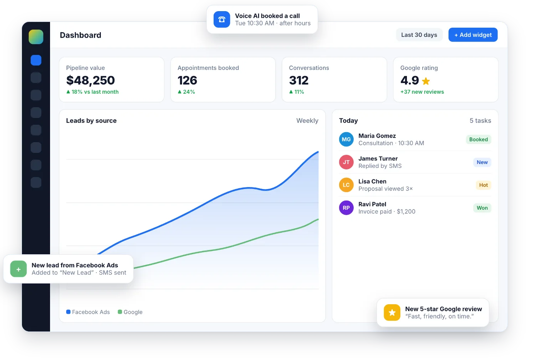Click Ravi Patel's RP avatar
The width and height of the screenshot is (539, 363).
click(346, 208)
